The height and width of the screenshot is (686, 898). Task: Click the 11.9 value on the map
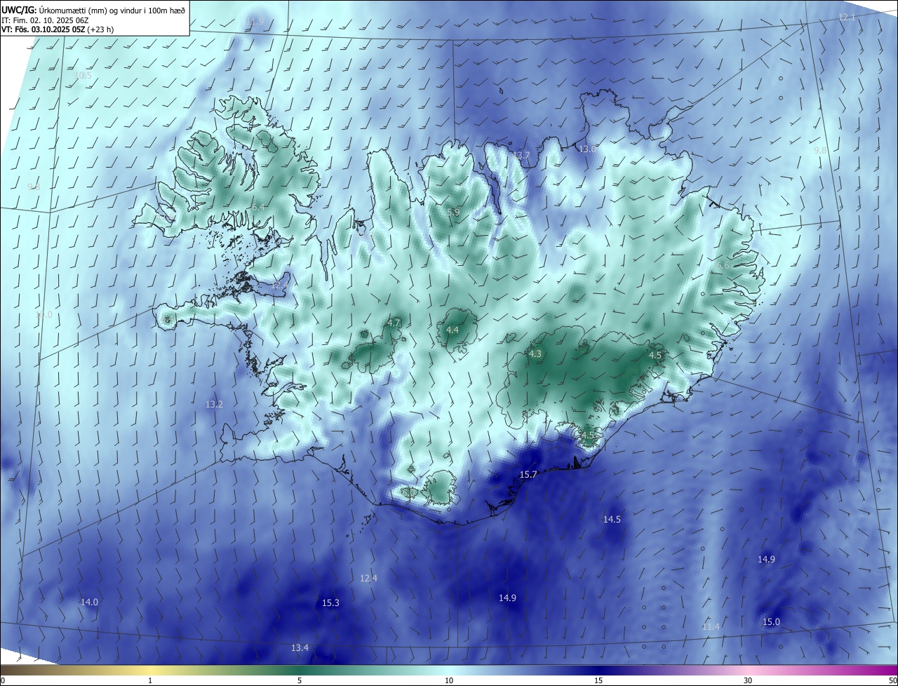(255, 22)
